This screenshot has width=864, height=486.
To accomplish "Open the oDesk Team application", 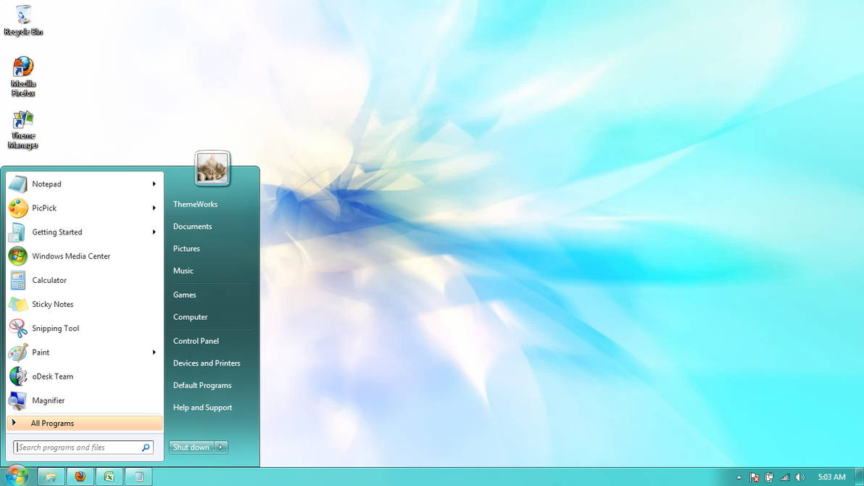I will click(51, 376).
